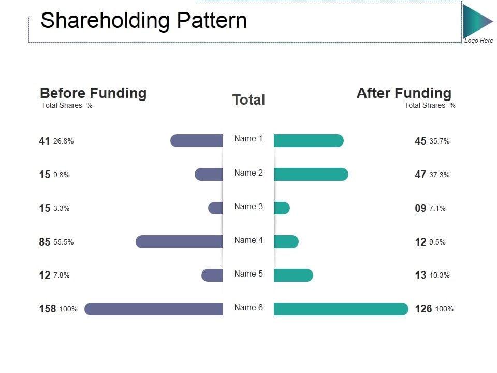Select the purple Name 6 before-funding bar

154,309
